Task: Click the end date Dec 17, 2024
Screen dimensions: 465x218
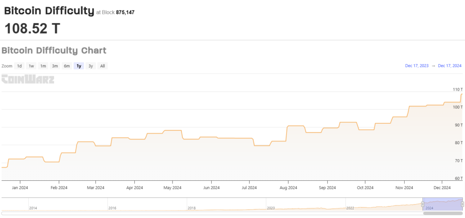Action: coord(450,66)
